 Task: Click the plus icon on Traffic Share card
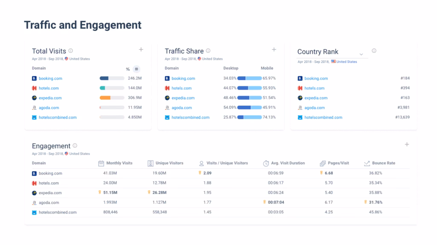click(x=274, y=50)
